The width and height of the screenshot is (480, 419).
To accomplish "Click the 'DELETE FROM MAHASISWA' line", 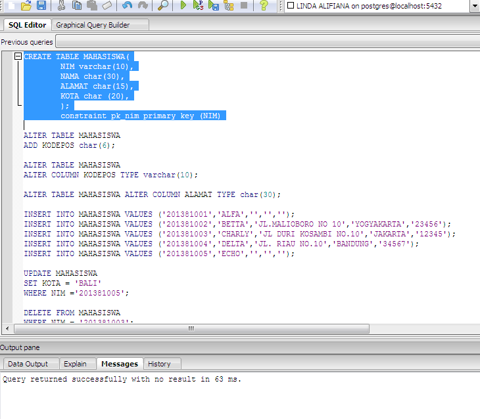I will click(72, 313).
